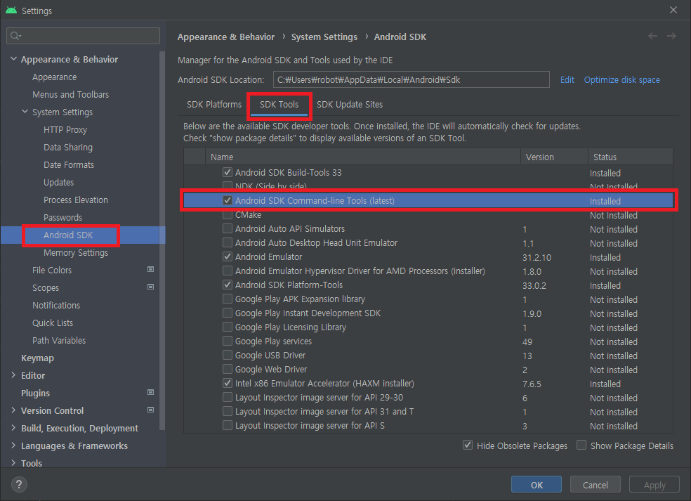Expand the Tools section
The image size is (691, 501).
click(13, 462)
